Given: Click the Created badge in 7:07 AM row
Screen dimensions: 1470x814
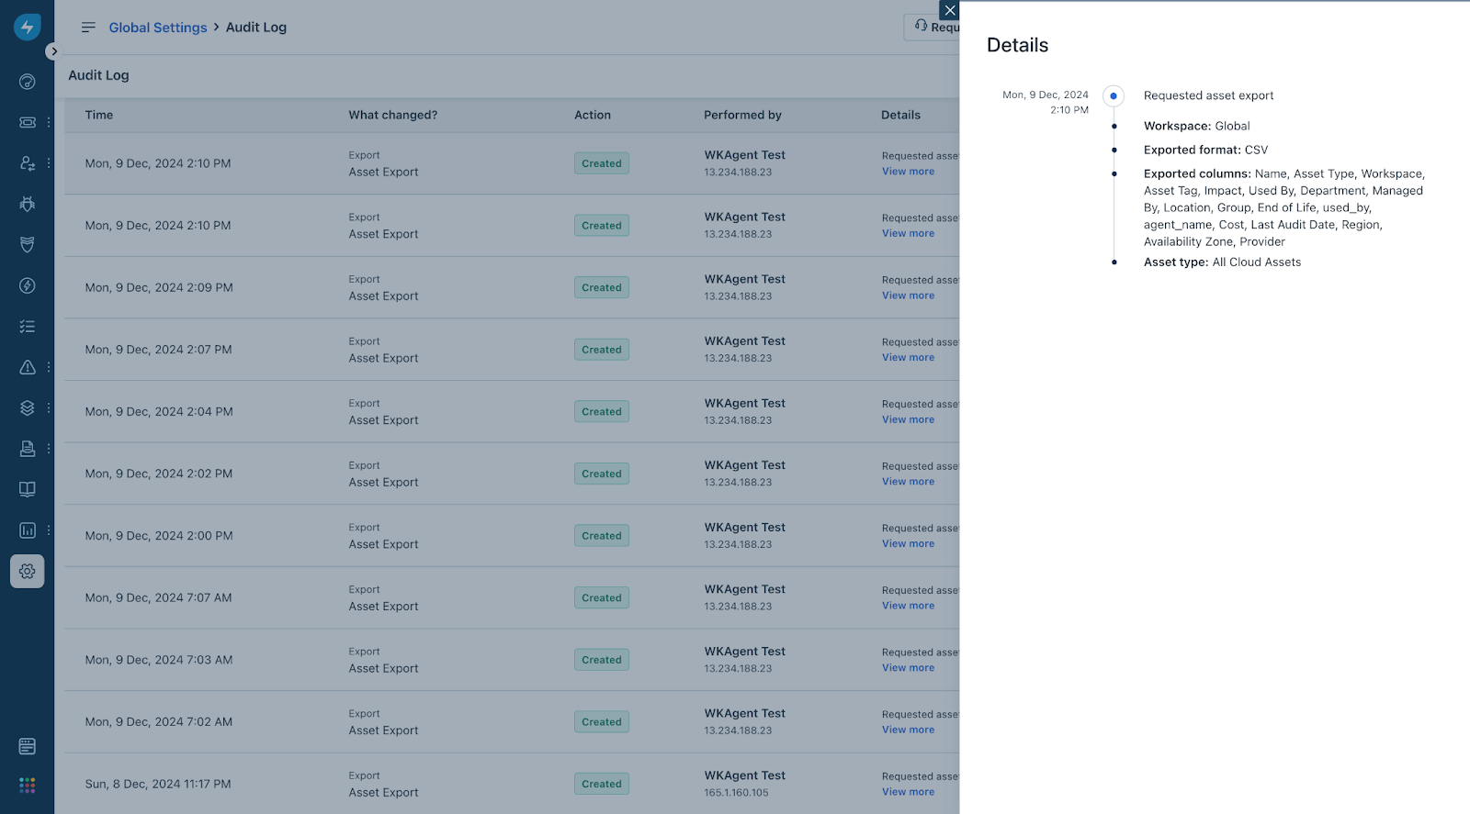Looking at the screenshot, I should click(x=602, y=597).
